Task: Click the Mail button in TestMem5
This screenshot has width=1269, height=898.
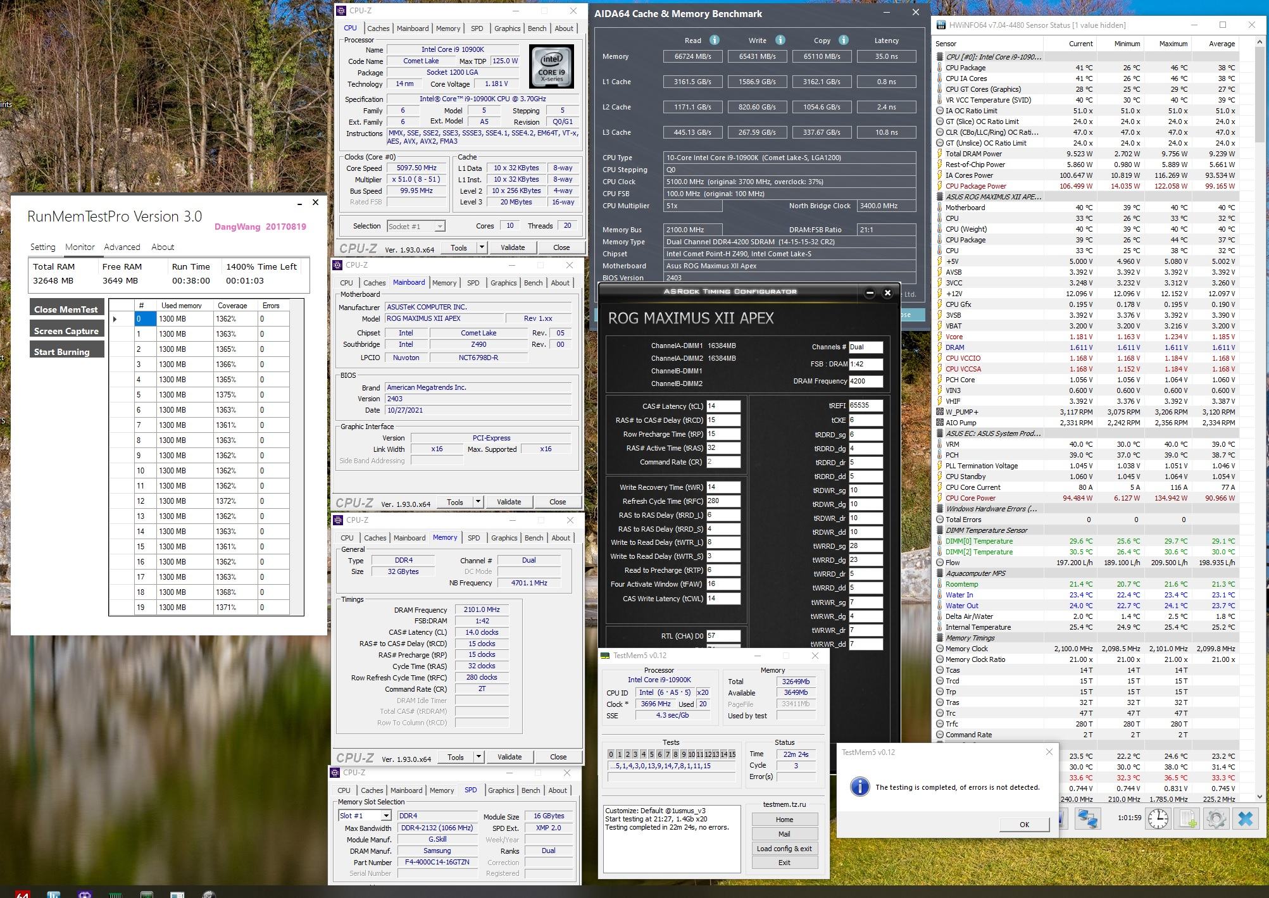Action: (x=784, y=834)
